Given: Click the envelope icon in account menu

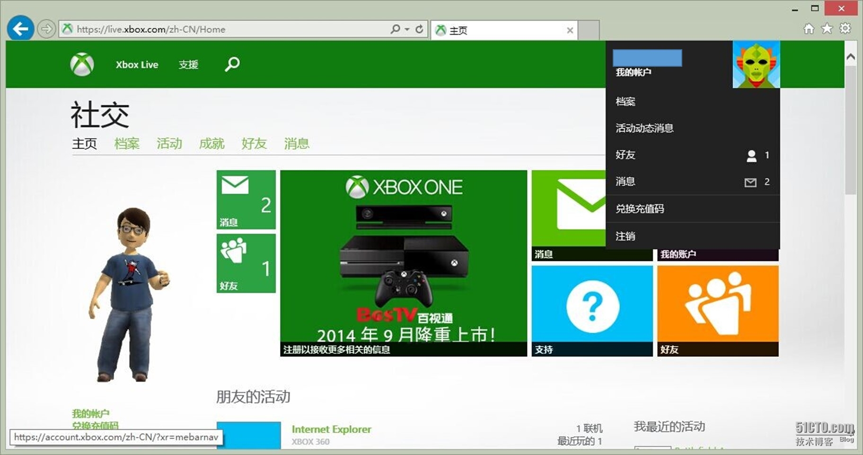Looking at the screenshot, I should pyautogui.click(x=750, y=182).
